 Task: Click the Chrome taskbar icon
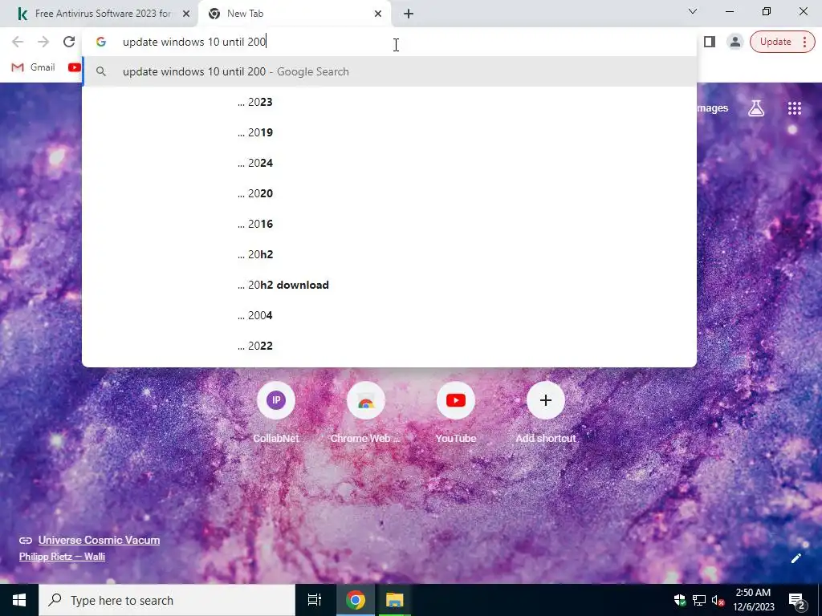[x=355, y=600]
